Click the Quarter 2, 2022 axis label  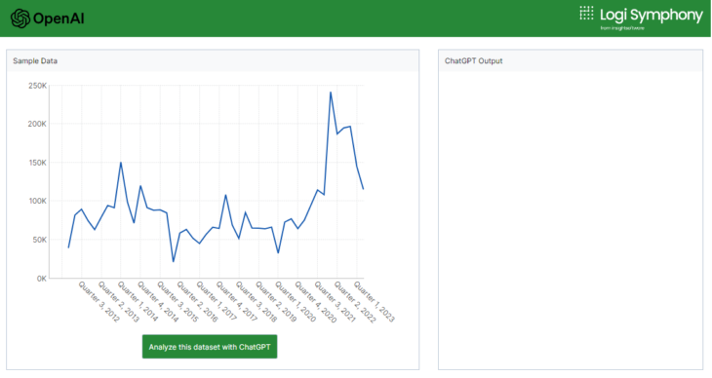355,302
